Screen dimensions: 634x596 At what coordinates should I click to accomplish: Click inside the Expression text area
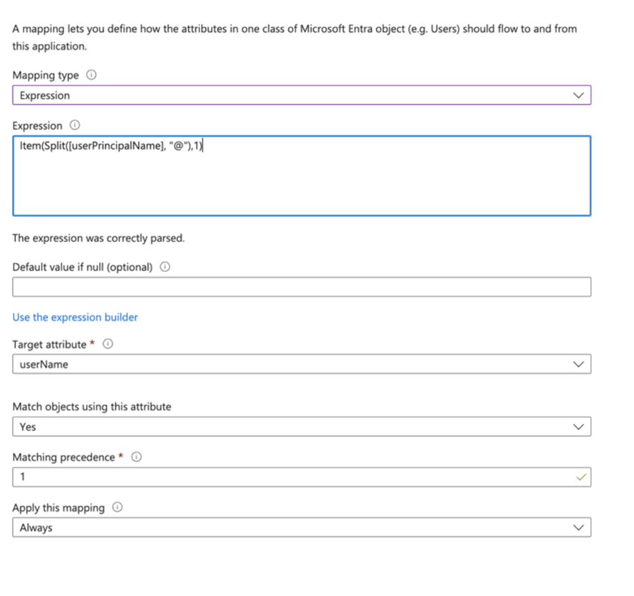pyautogui.click(x=301, y=176)
